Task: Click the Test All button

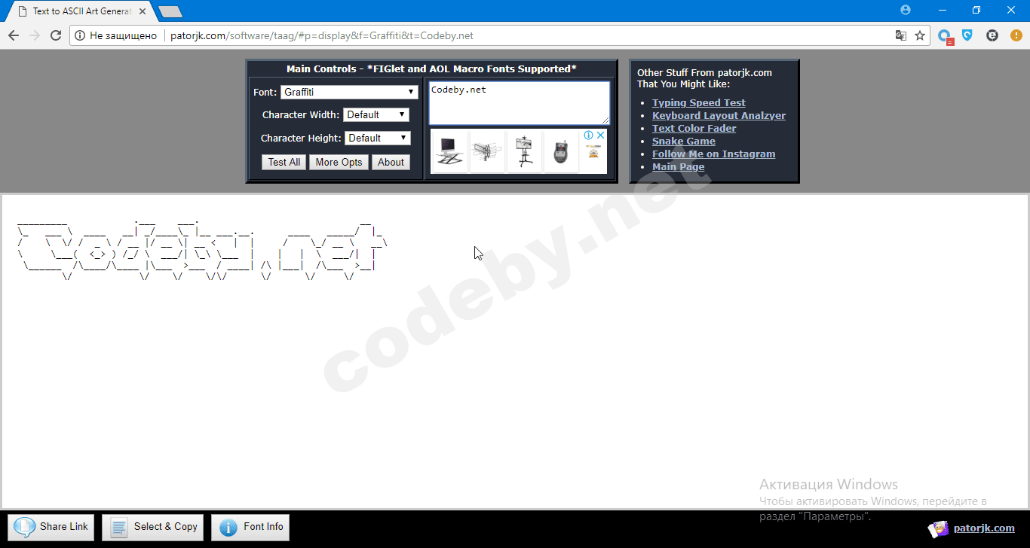Action: (284, 162)
